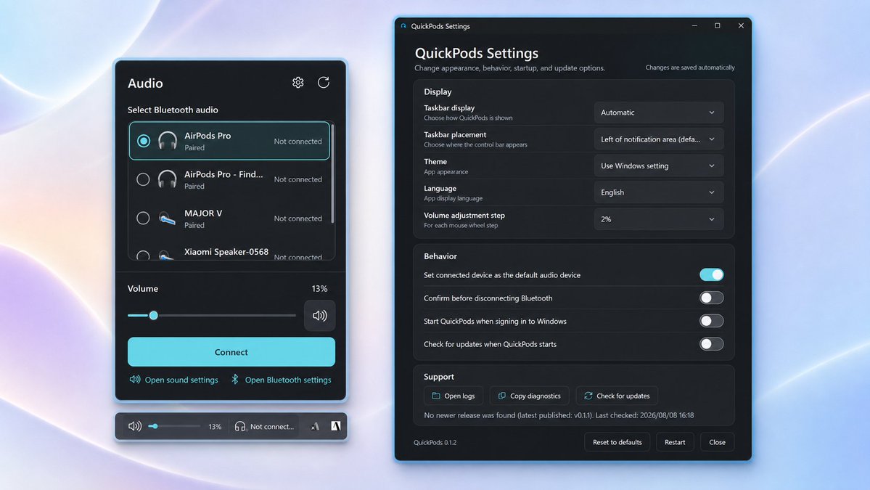Click the speaker icon next to Open sound settings
The height and width of the screenshot is (490, 870).
click(x=135, y=380)
